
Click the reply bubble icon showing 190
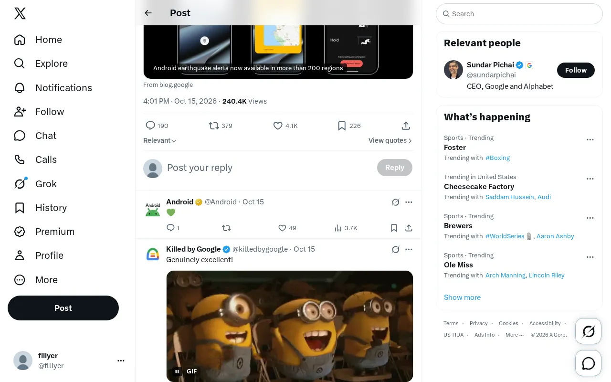coord(150,126)
